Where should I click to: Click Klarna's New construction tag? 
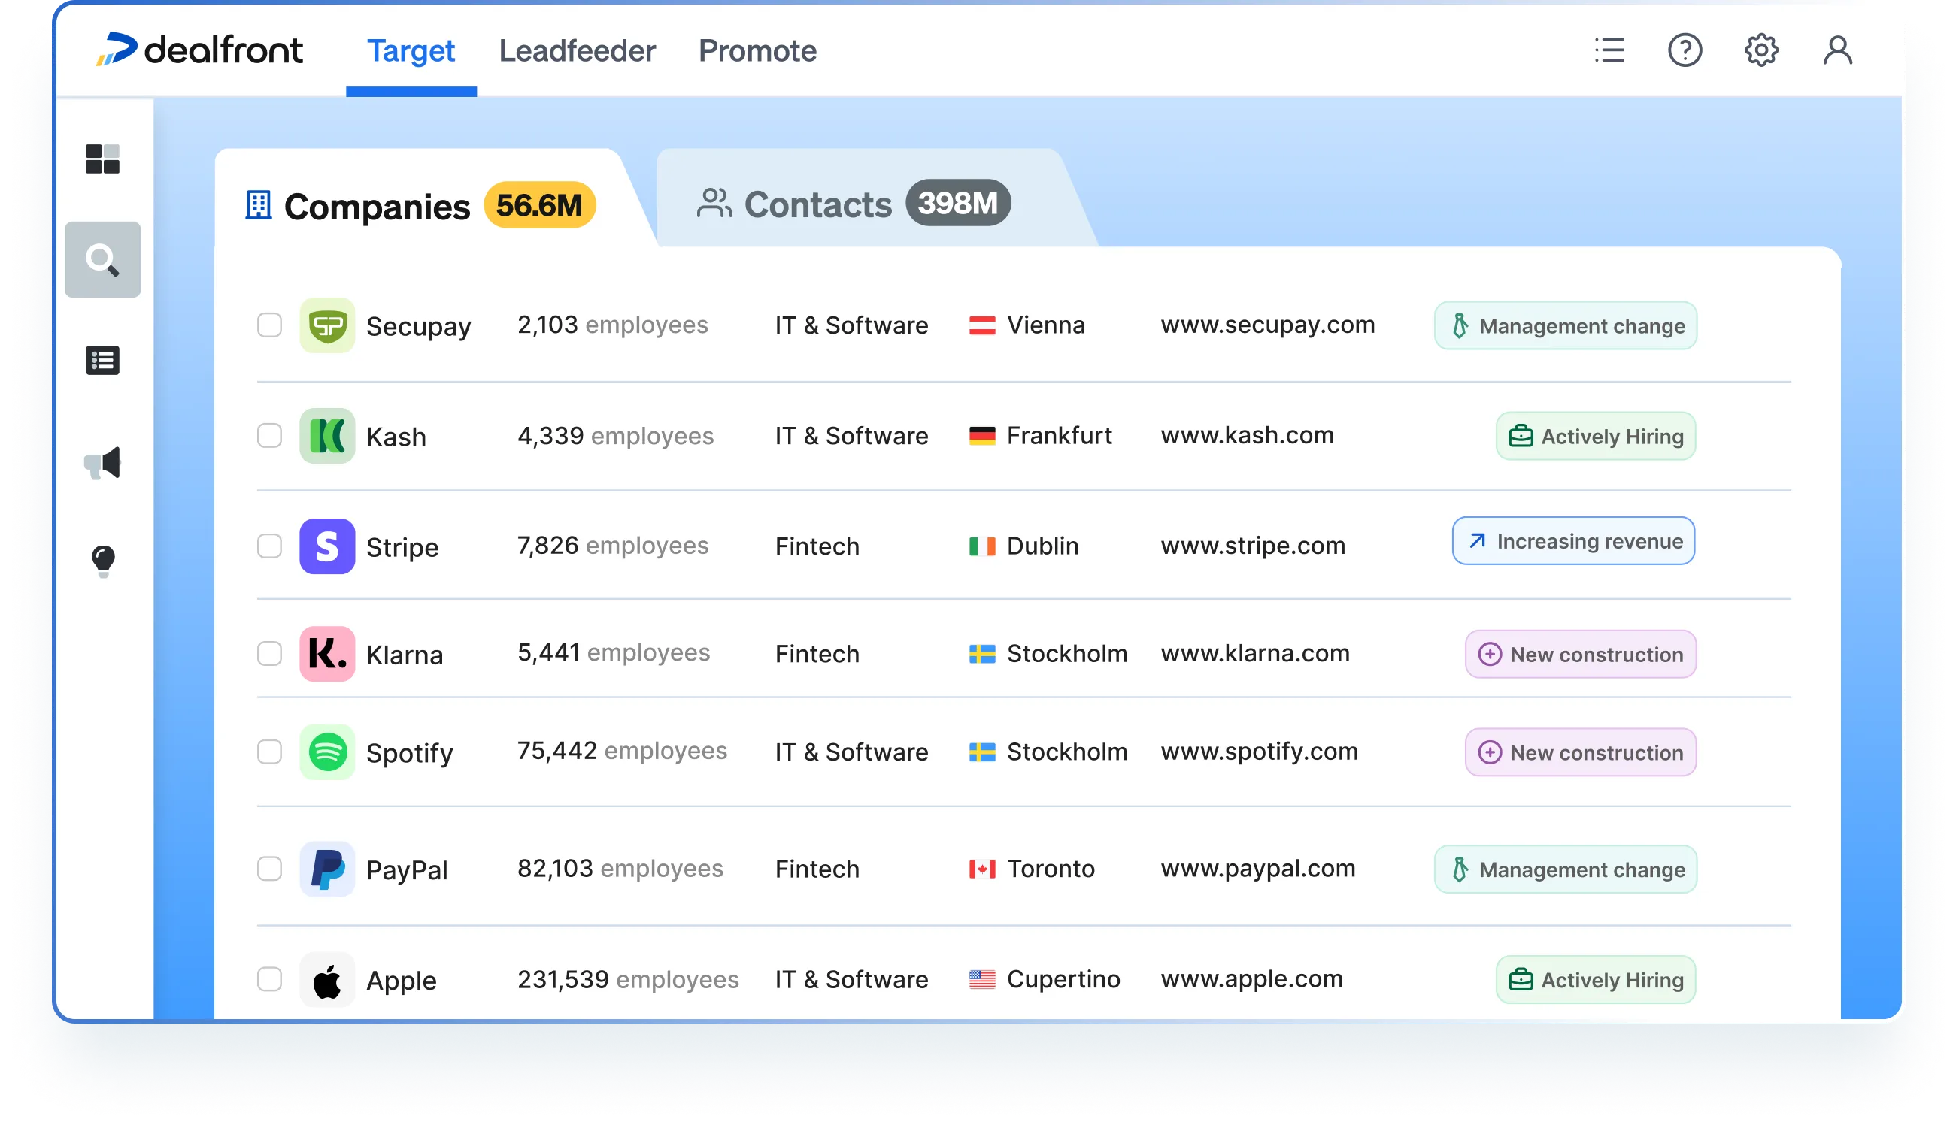coord(1580,655)
